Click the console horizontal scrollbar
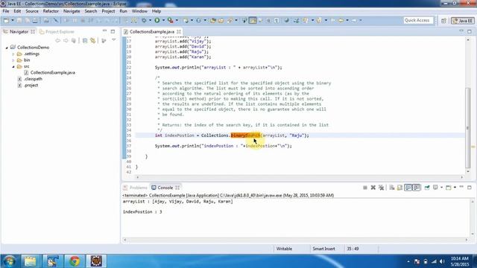This screenshot has height=268, width=477. [295, 240]
